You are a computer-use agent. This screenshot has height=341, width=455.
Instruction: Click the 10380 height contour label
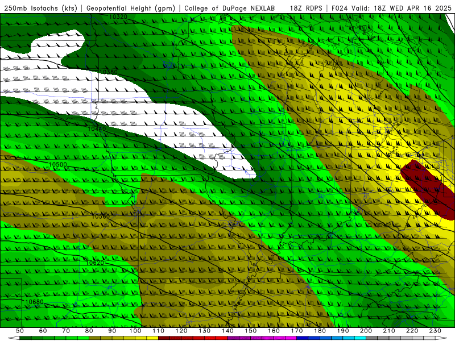coord(109,72)
